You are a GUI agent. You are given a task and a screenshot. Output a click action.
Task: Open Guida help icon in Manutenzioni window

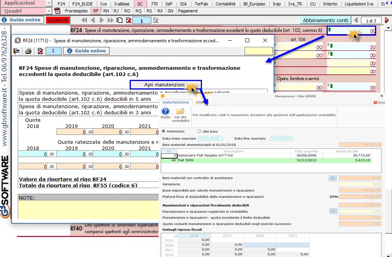coord(165,111)
